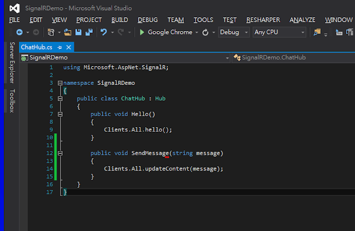355x231 pixels.
Task: Open the refresh icon dropdown arrow
Action: 214,32
